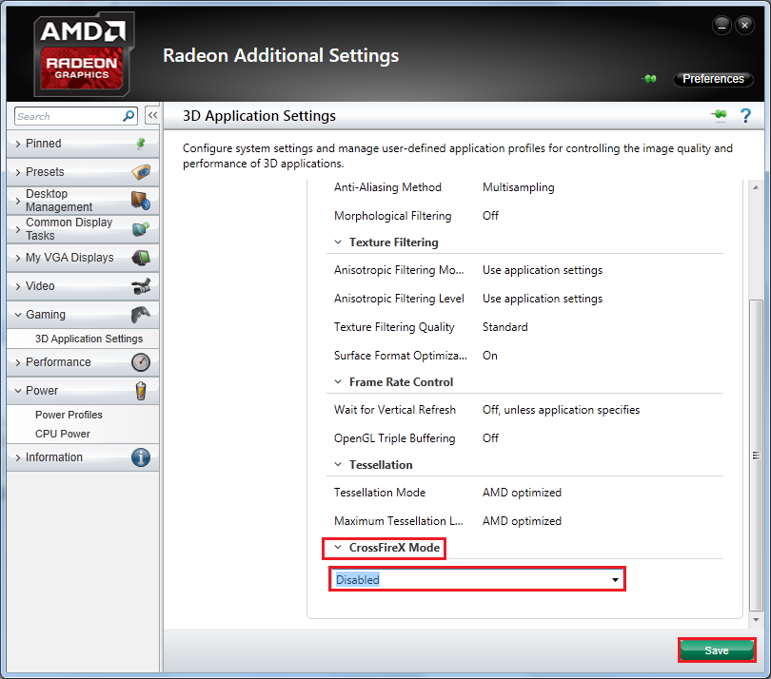
Task: Click the Presets icon in the sidebar
Action: point(141,172)
